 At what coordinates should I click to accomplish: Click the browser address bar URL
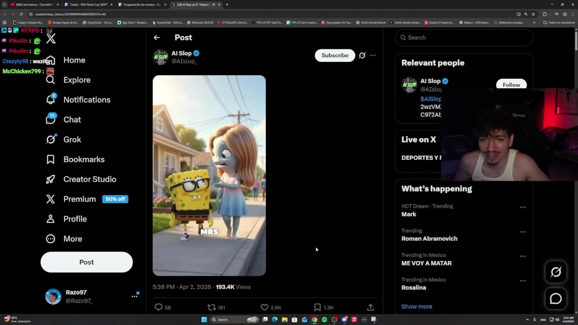(x=70, y=14)
